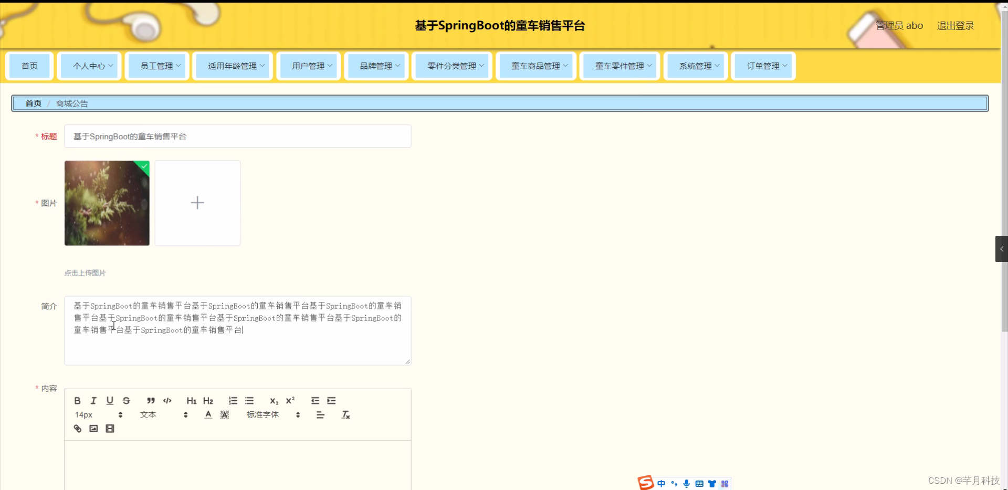1008x490 pixels.
Task: Toggle Sogou punctuation mode
Action: pos(674,484)
